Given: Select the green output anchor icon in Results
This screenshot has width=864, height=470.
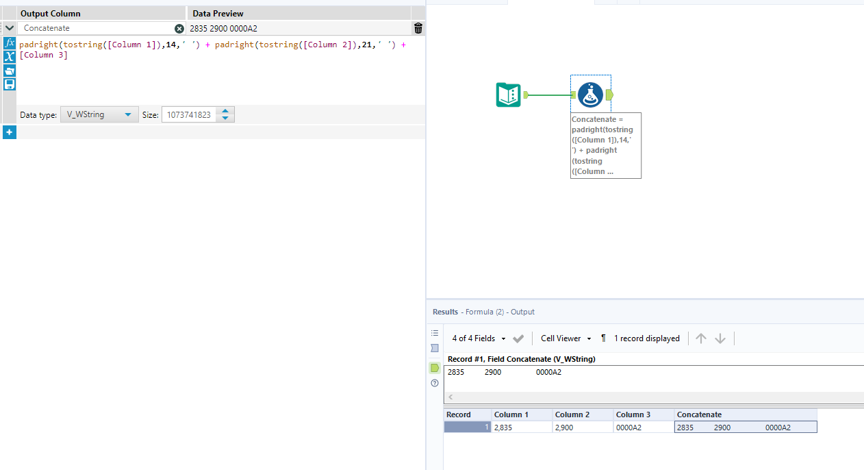Looking at the screenshot, I should click(435, 368).
